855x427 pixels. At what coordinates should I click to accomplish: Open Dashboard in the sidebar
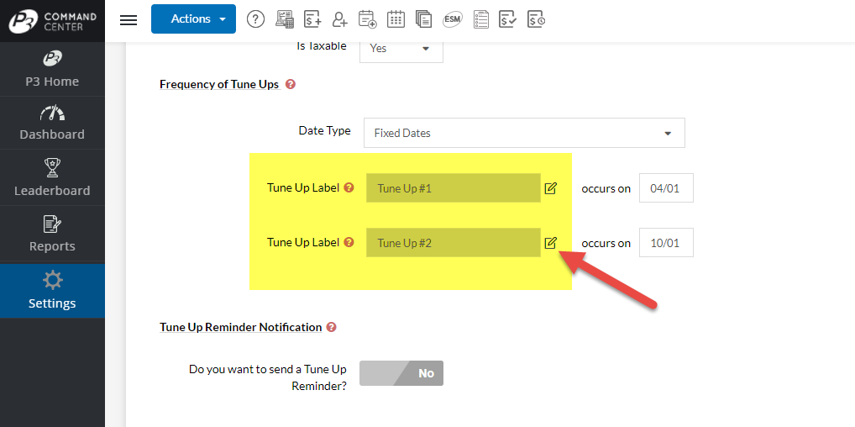pyautogui.click(x=52, y=123)
